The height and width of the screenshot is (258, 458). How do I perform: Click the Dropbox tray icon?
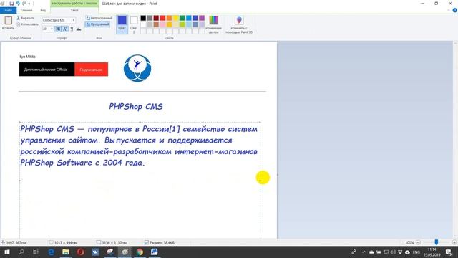400,252
